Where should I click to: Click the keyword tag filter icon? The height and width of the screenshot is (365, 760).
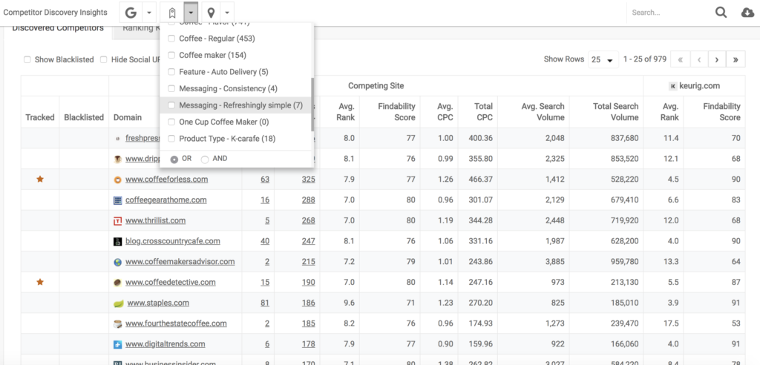172,12
